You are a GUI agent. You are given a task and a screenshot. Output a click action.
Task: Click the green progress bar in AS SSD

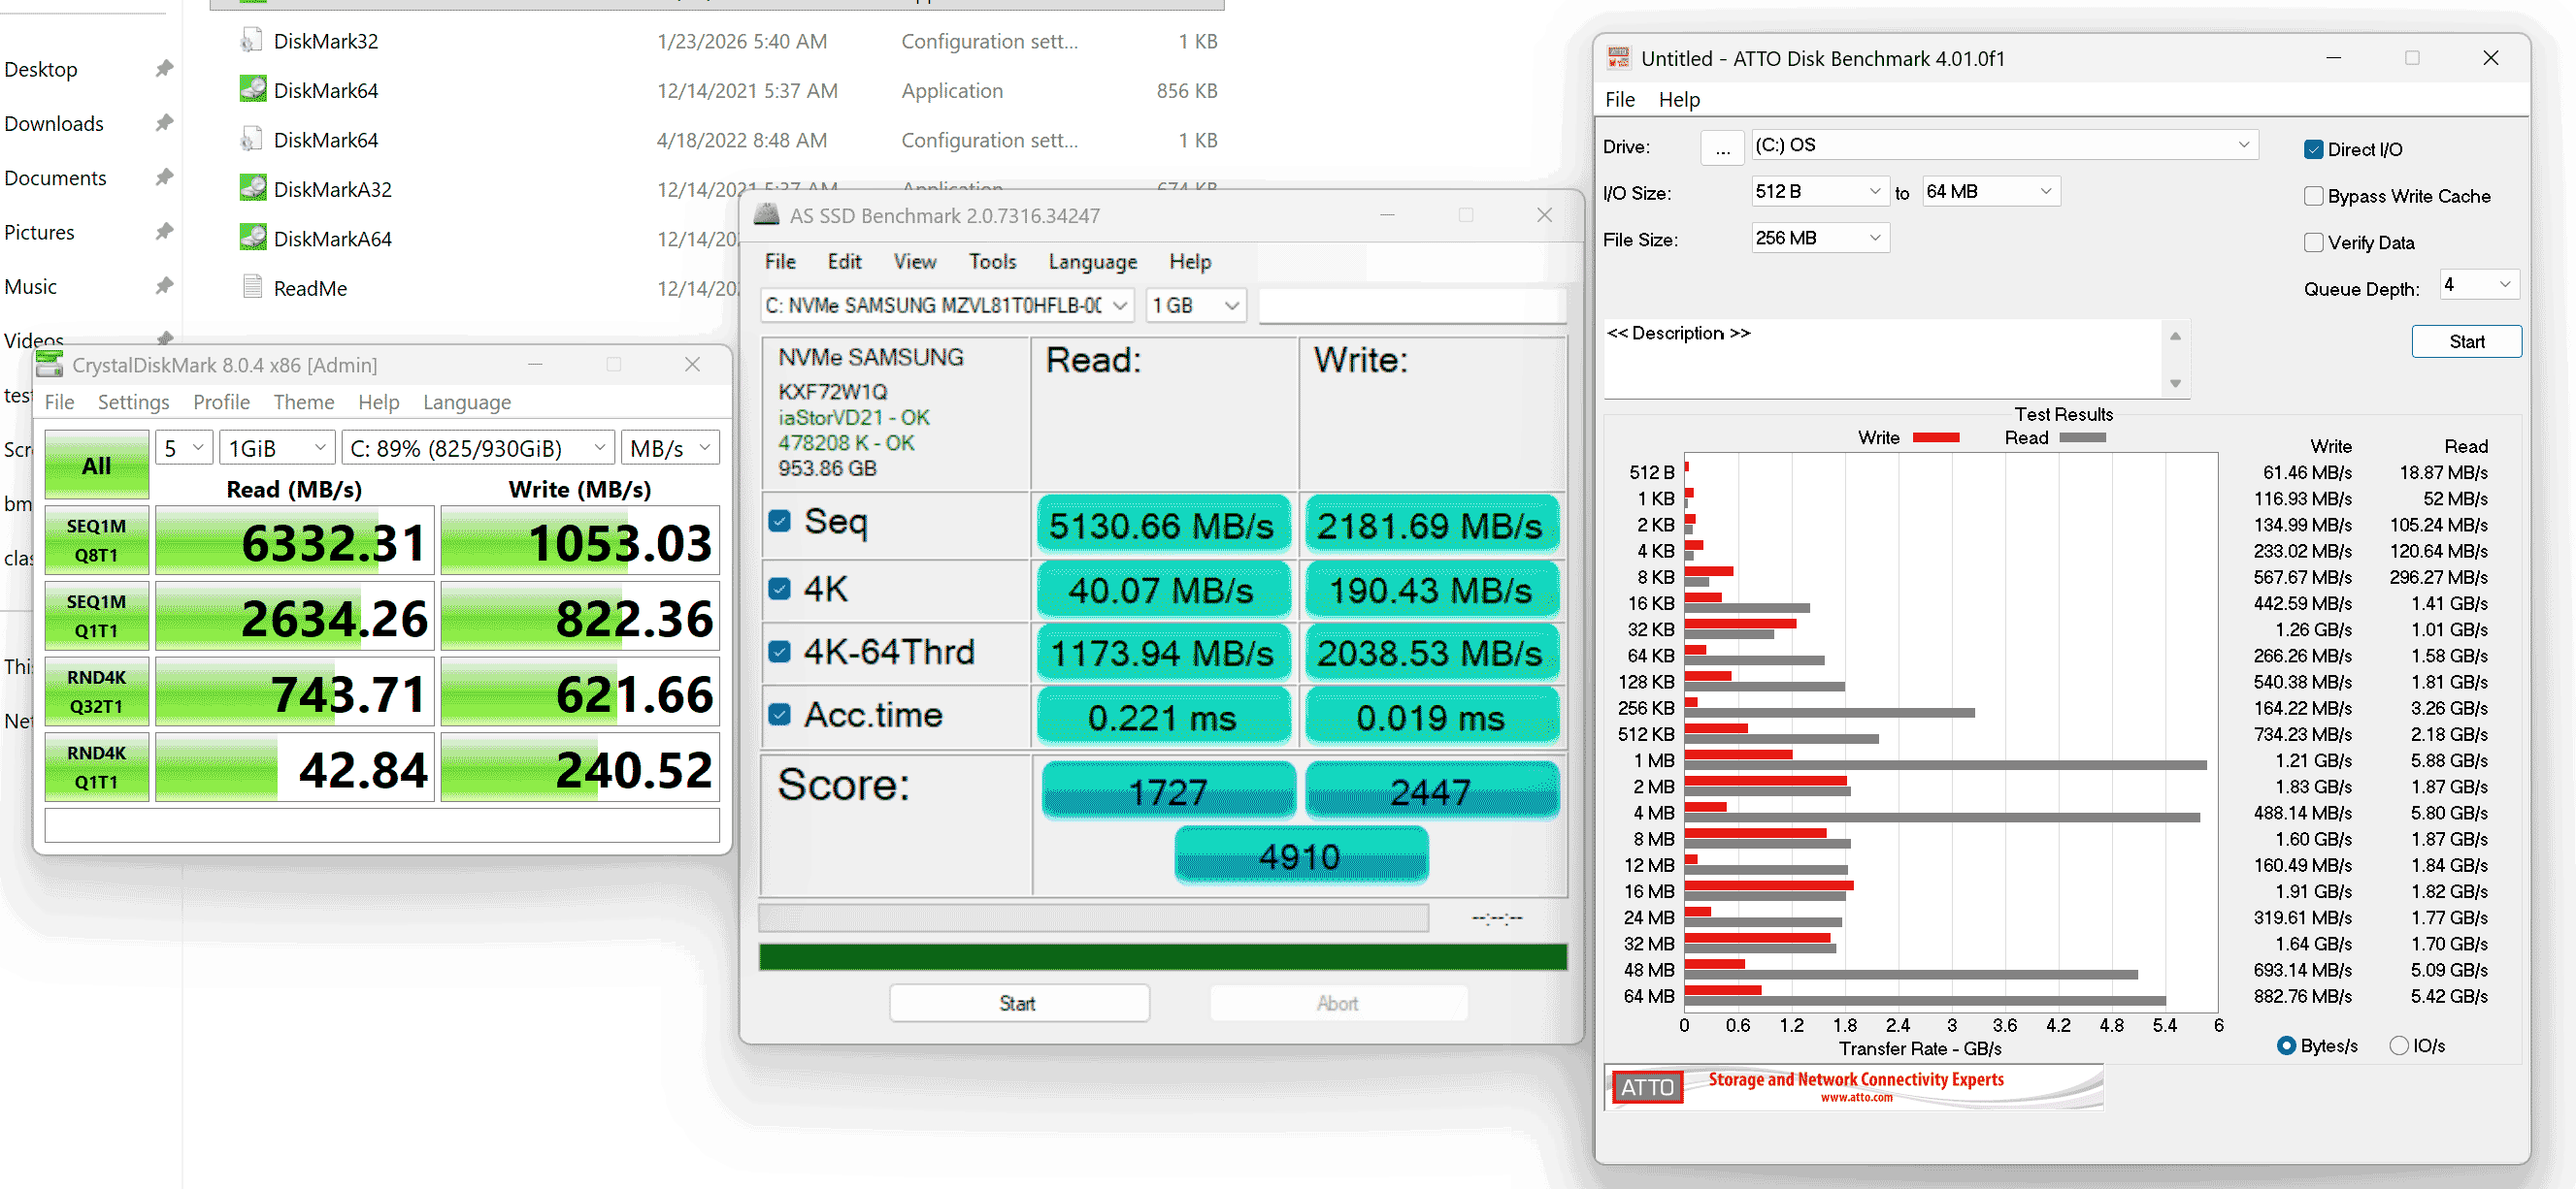(x=1162, y=957)
